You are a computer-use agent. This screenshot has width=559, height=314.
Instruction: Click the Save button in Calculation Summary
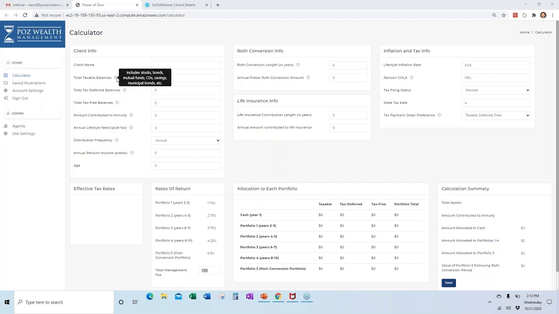click(x=449, y=283)
